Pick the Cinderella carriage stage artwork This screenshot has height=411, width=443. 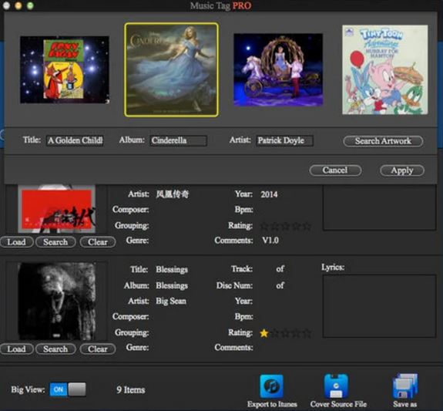pyautogui.click(x=278, y=69)
